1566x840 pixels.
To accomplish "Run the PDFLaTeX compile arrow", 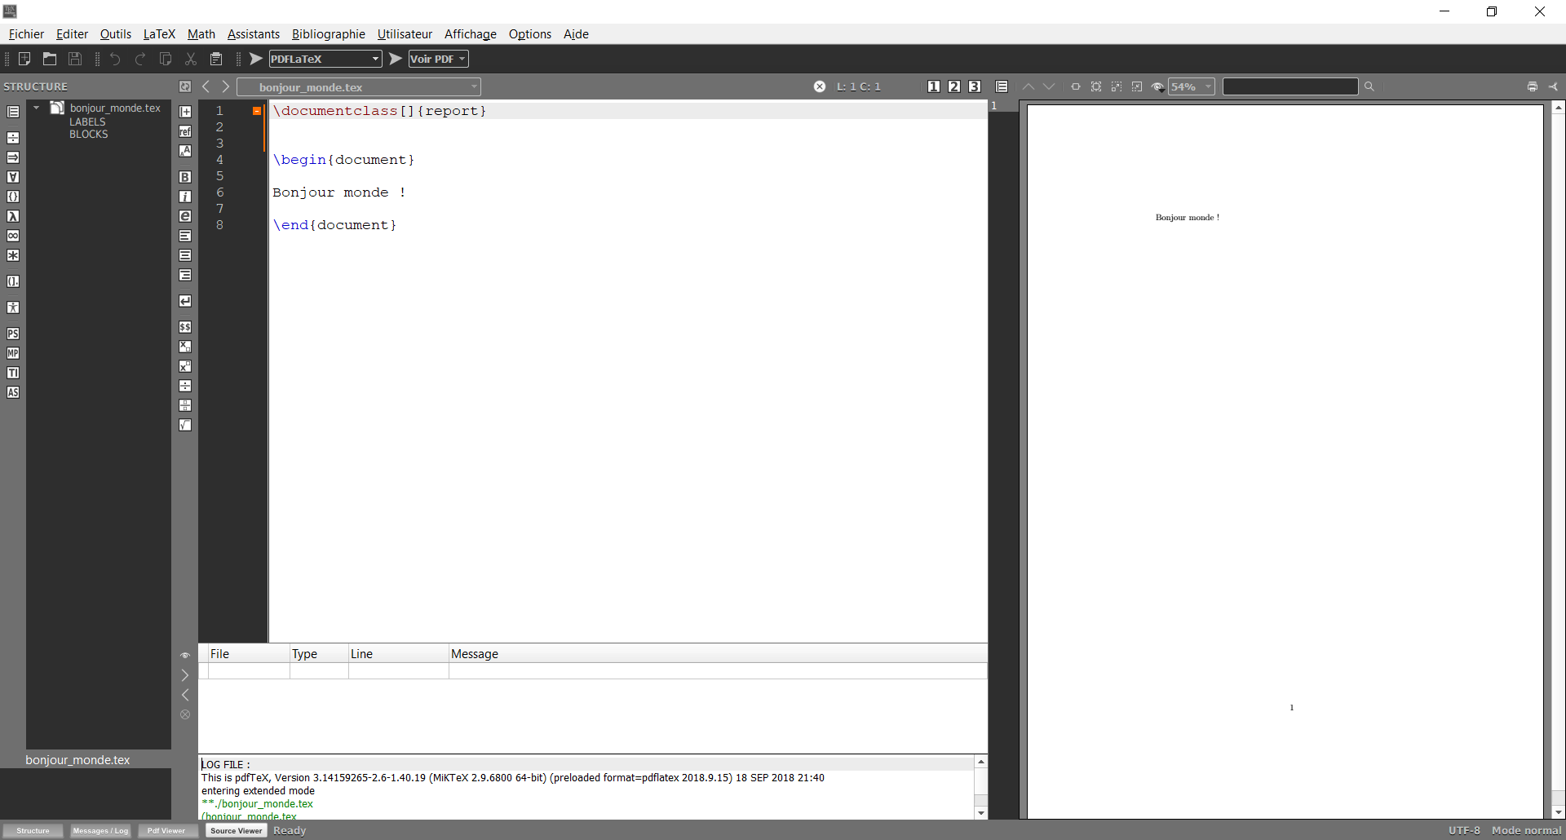I will pyautogui.click(x=256, y=59).
